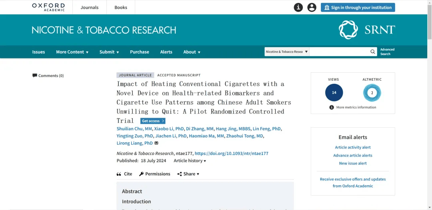The width and height of the screenshot is (432, 210).
Task: Open the article DOI link
Action: coord(232,153)
